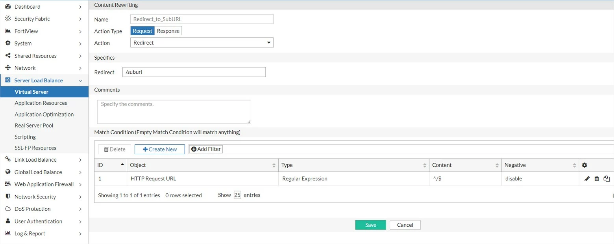Click the Web Application Firewall icon
This screenshot has width=614, height=244.
click(8, 184)
